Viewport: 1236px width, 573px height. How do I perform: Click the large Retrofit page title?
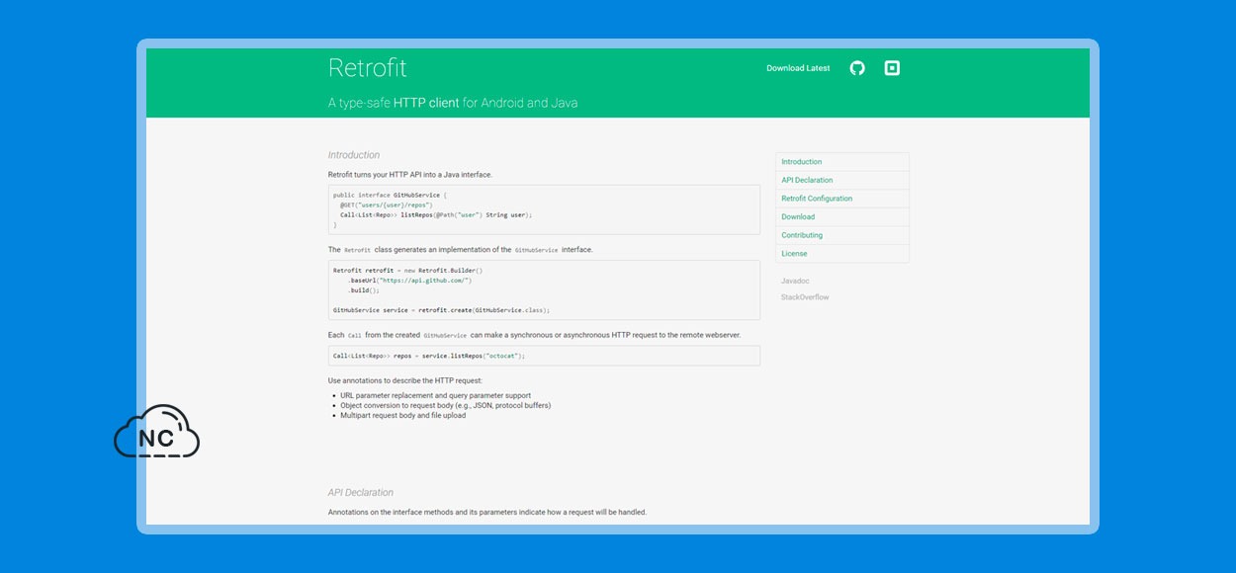point(368,68)
